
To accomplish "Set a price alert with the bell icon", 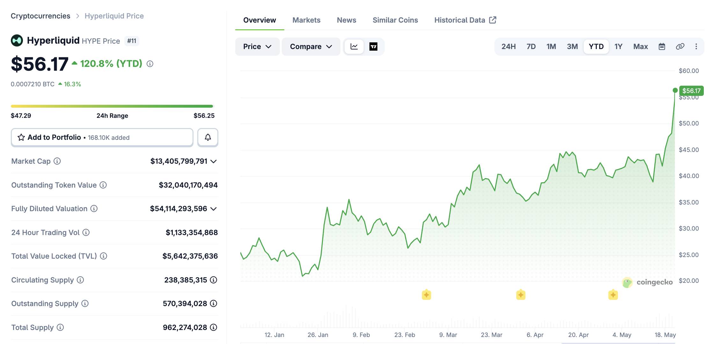I will (x=208, y=137).
